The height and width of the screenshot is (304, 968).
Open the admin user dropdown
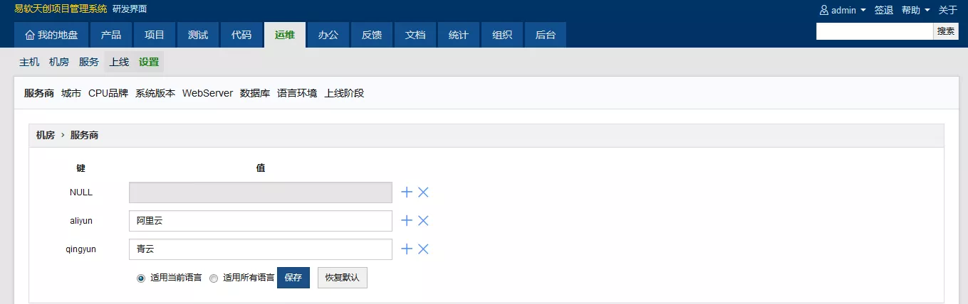click(x=843, y=10)
